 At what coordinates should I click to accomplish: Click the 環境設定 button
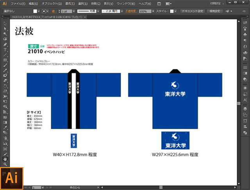(x=214, y=11)
